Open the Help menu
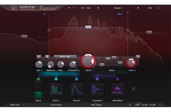 [x=150, y=8]
